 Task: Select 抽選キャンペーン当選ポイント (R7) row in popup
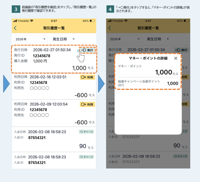(148, 83)
